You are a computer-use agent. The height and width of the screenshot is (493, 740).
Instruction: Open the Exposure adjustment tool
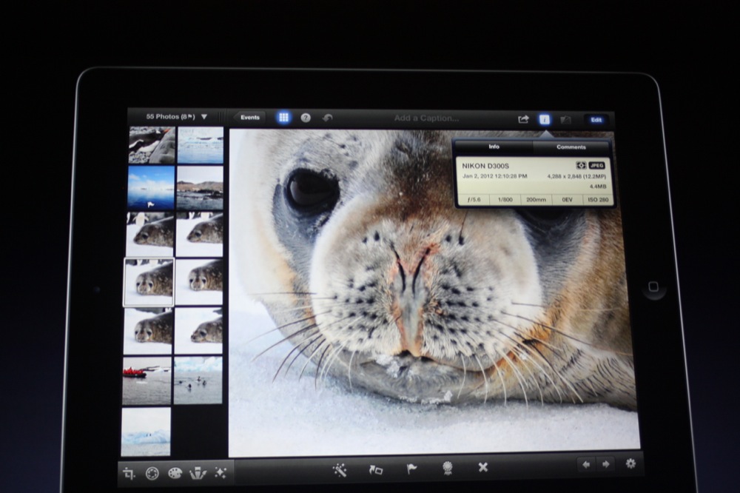pyautogui.click(x=152, y=473)
